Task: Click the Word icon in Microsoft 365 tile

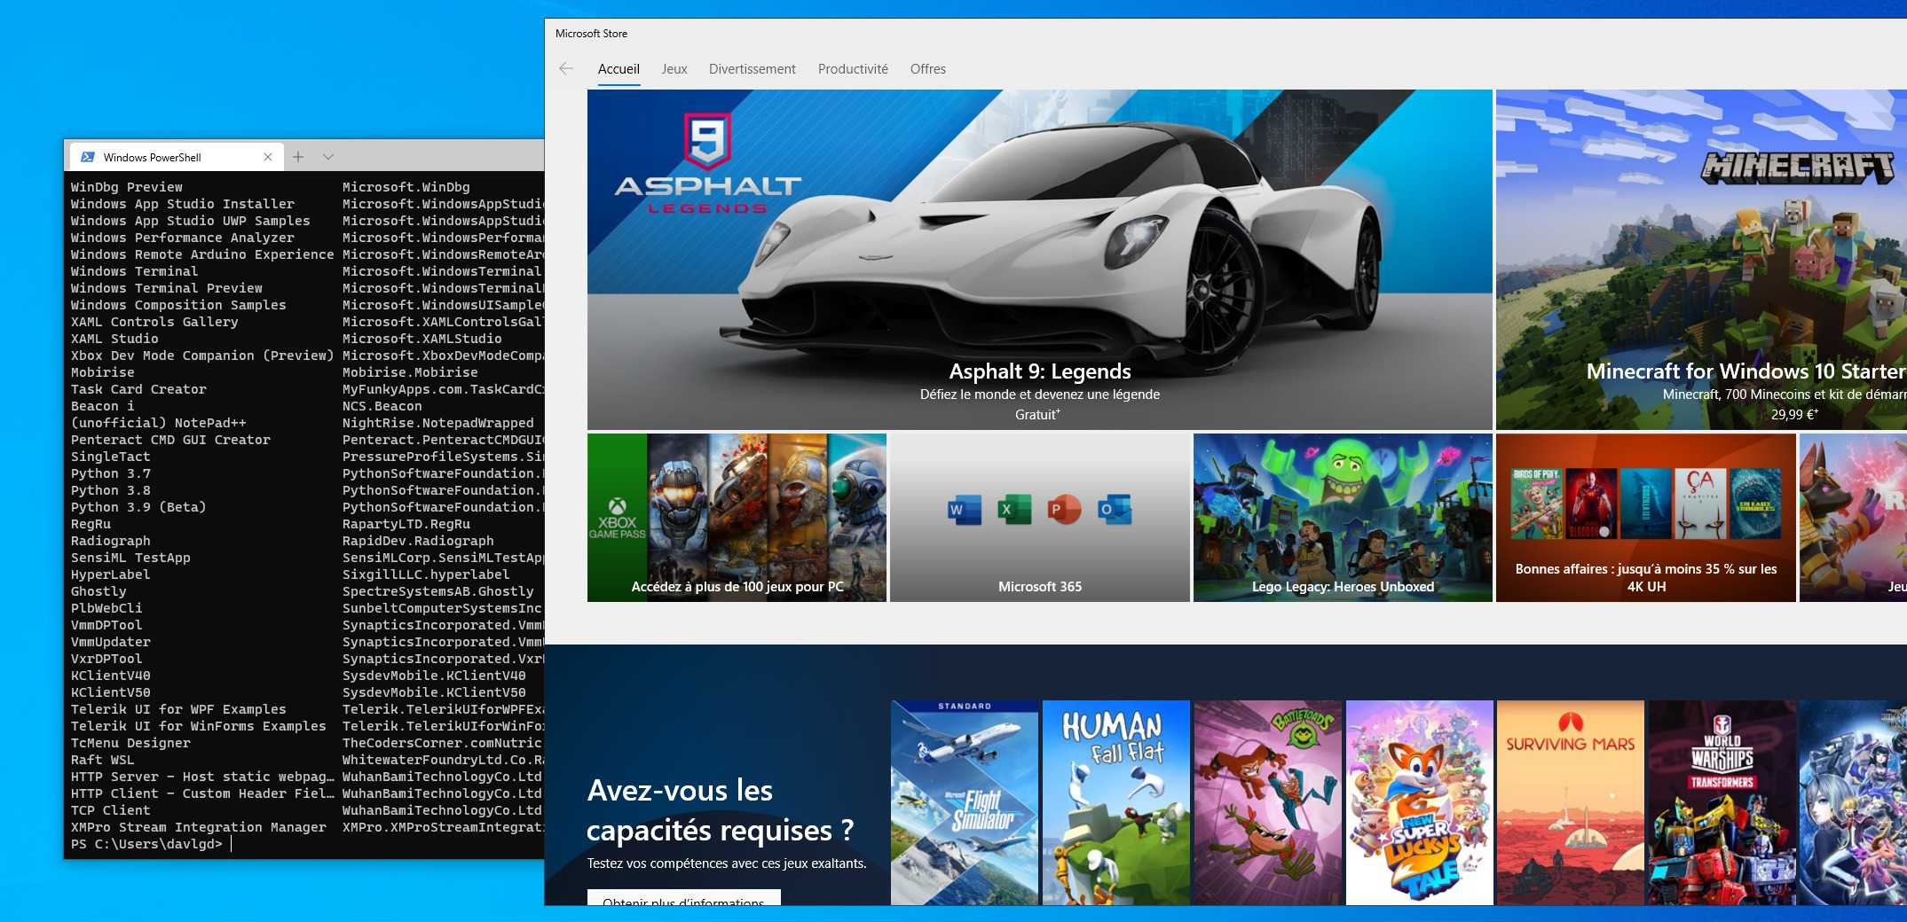Action: point(964,510)
